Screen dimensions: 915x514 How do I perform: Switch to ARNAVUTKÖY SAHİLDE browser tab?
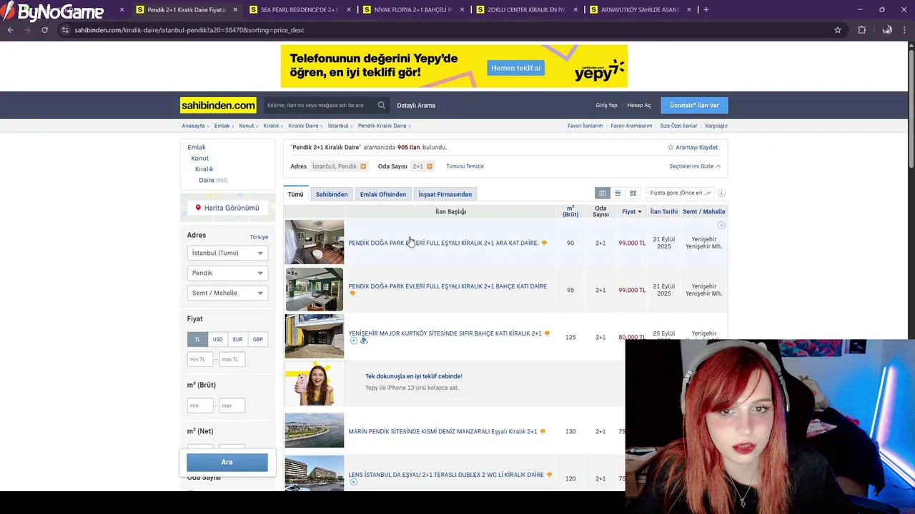640,10
